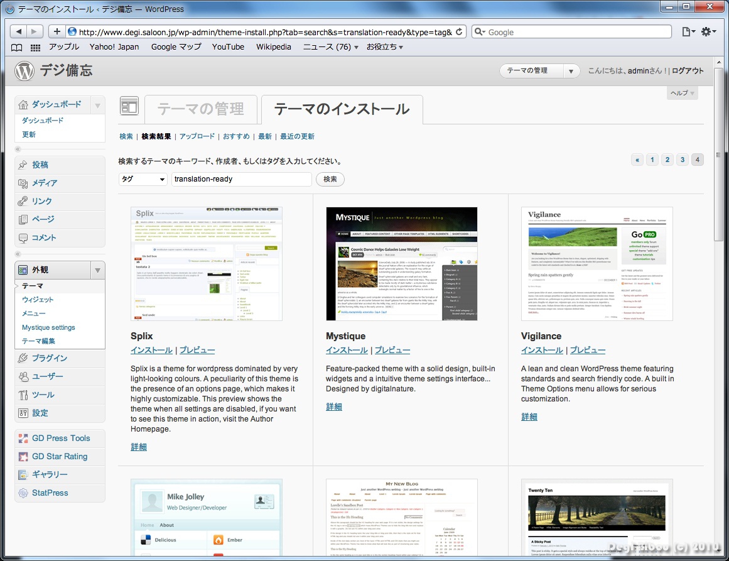Open the browser gear settings menu

(x=708, y=31)
